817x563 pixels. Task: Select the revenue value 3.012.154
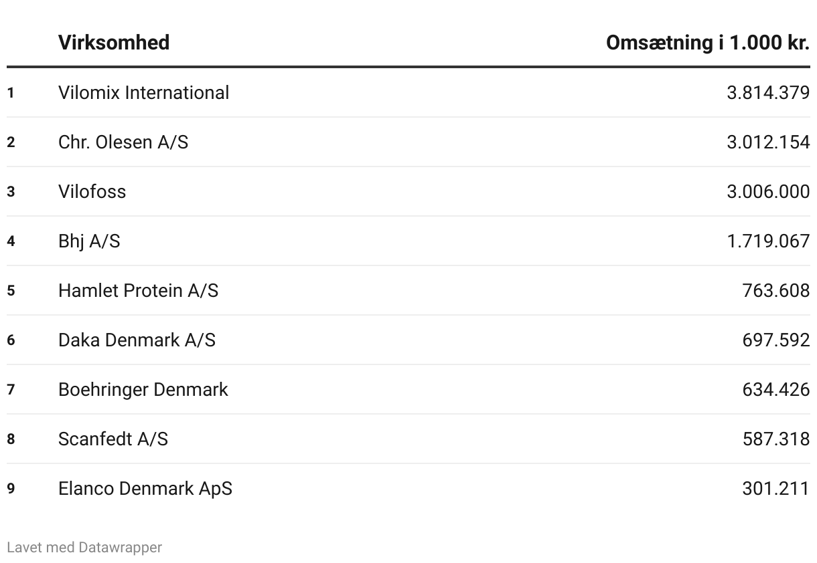point(767,142)
